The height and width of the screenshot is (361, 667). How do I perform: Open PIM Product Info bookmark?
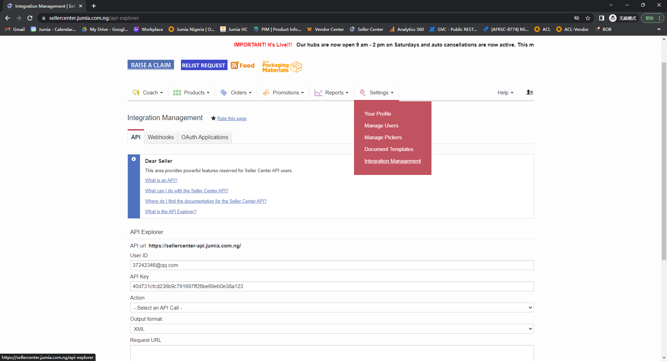click(x=278, y=30)
